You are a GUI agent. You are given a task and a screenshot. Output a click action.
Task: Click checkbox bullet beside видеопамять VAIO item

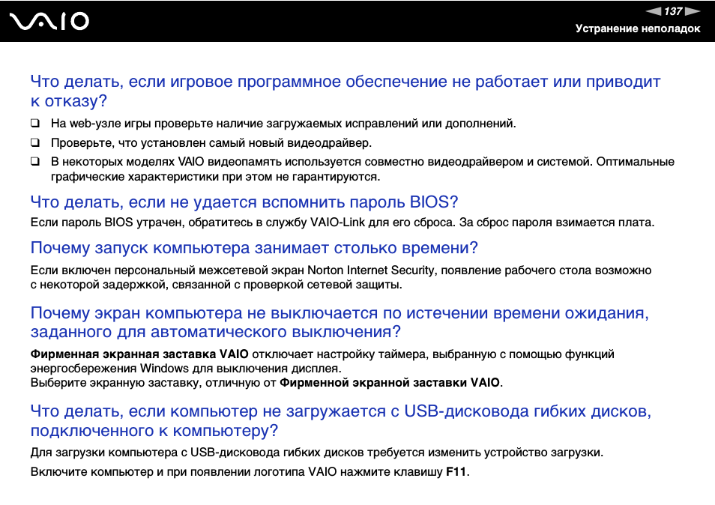(35, 162)
